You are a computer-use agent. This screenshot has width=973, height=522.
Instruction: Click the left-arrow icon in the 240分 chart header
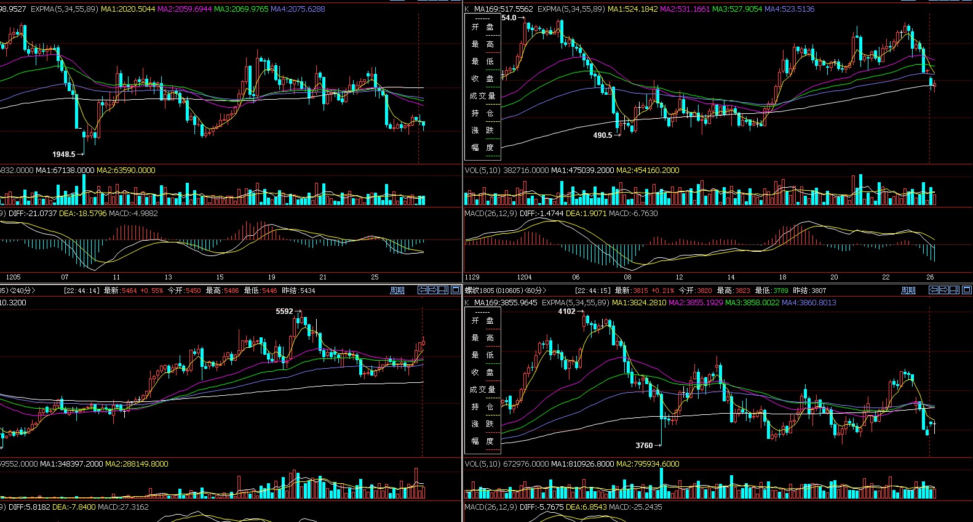(x=423, y=290)
